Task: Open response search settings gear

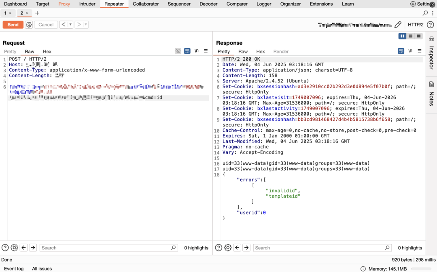Action: coord(228,247)
